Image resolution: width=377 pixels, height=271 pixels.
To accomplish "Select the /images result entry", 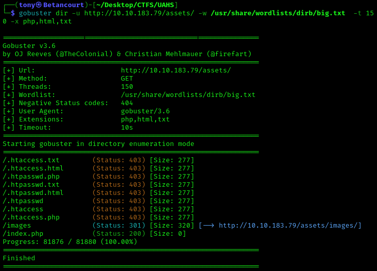I will (x=17, y=226).
